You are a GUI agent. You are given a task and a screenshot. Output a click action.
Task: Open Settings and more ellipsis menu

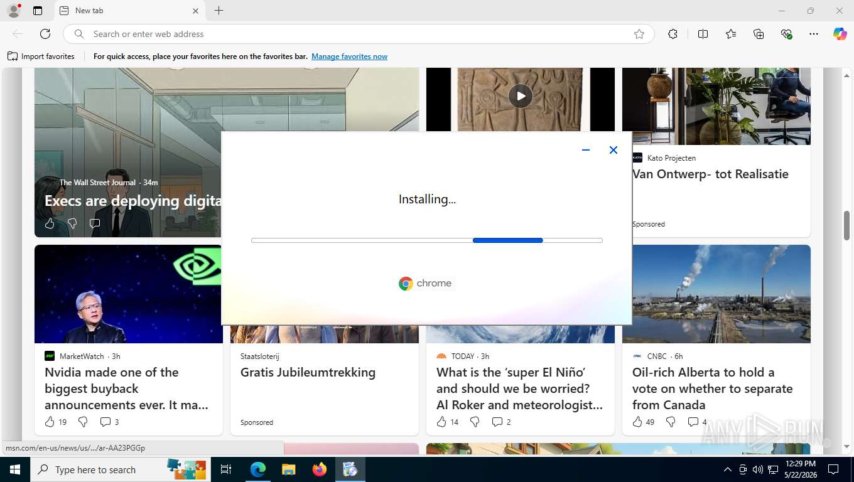point(814,34)
